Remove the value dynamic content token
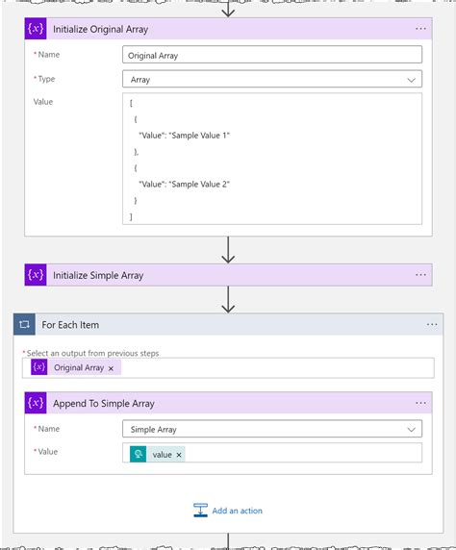The image size is (456, 550). 179,455
